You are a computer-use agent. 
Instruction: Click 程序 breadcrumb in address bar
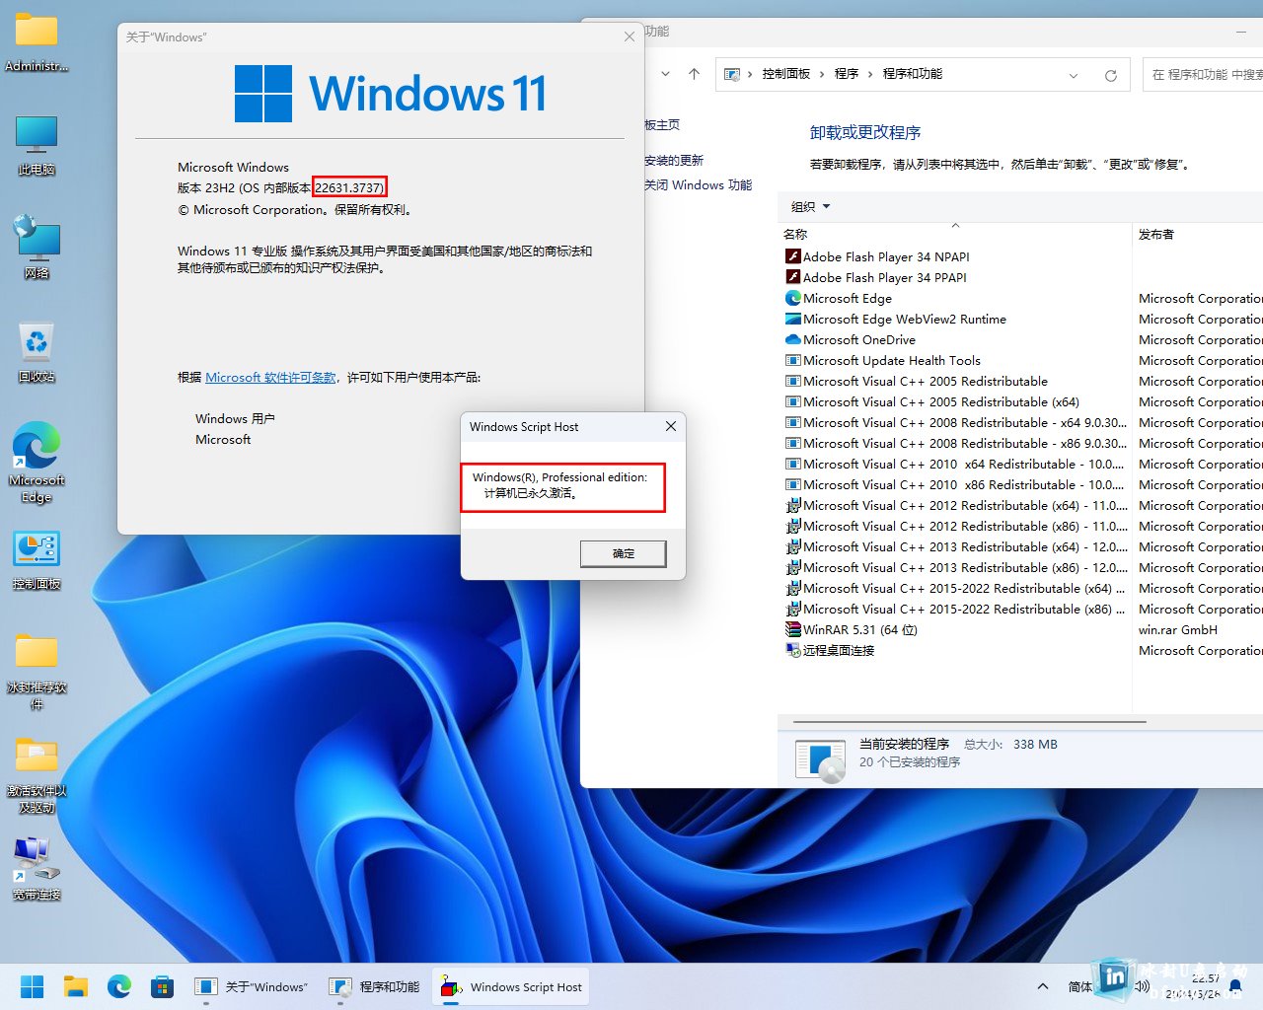point(847,74)
